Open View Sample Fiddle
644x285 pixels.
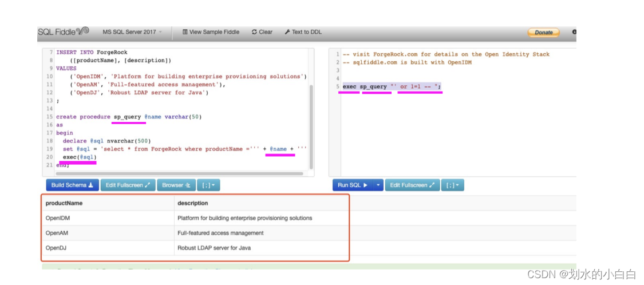pos(211,32)
